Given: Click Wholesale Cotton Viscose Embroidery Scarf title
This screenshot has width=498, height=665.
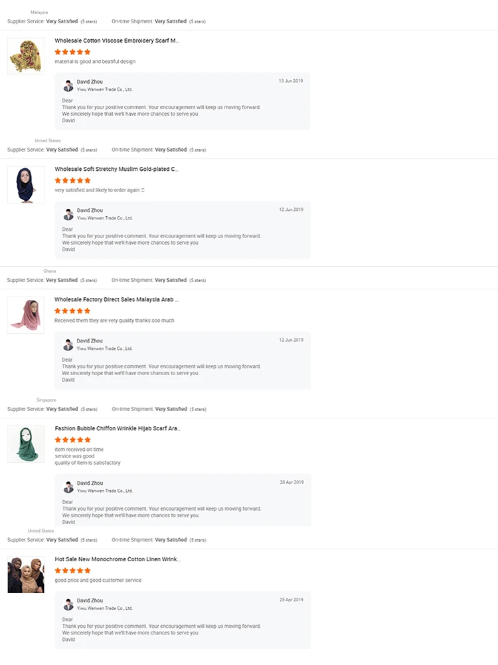Looking at the screenshot, I should point(117,41).
